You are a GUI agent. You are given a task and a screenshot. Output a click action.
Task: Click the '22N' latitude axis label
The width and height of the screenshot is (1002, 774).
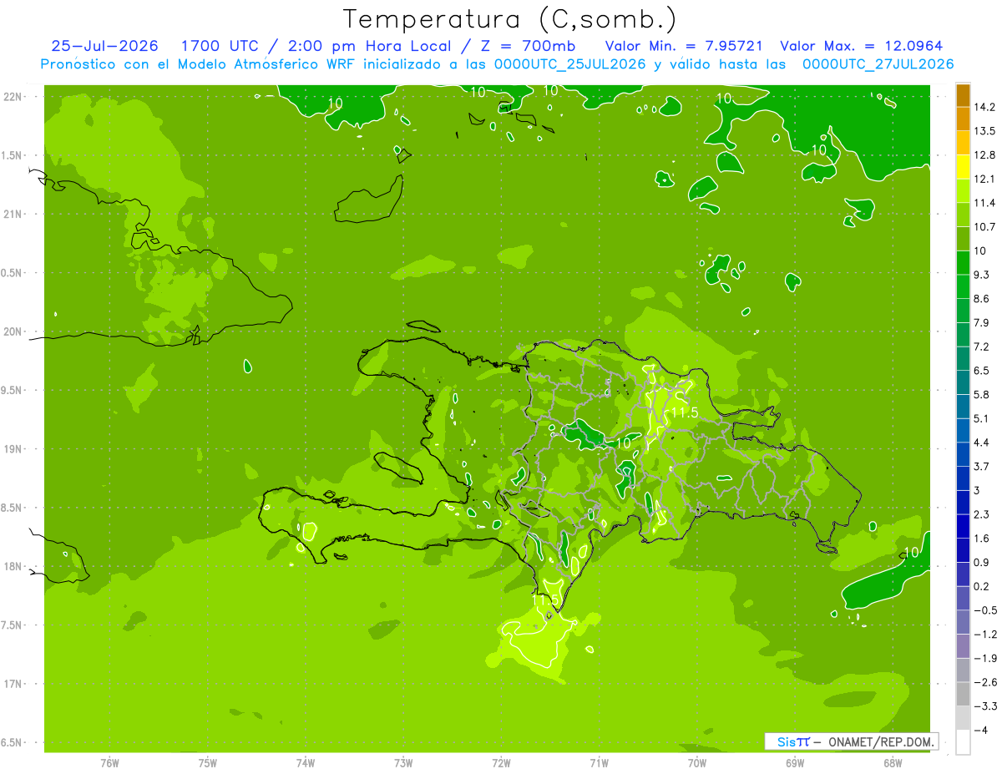(13, 97)
